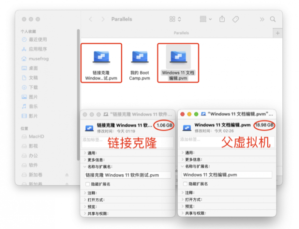Expand 更多信息 in 链接克隆 info window
Image resolution: width=299 pixels, height=229 pixels.
85,160
